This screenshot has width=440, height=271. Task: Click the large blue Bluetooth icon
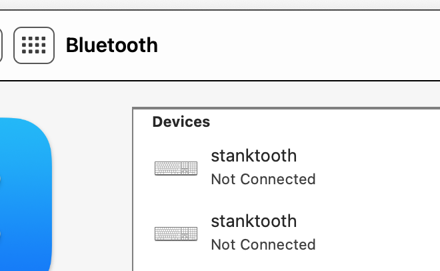(x=25, y=194)
